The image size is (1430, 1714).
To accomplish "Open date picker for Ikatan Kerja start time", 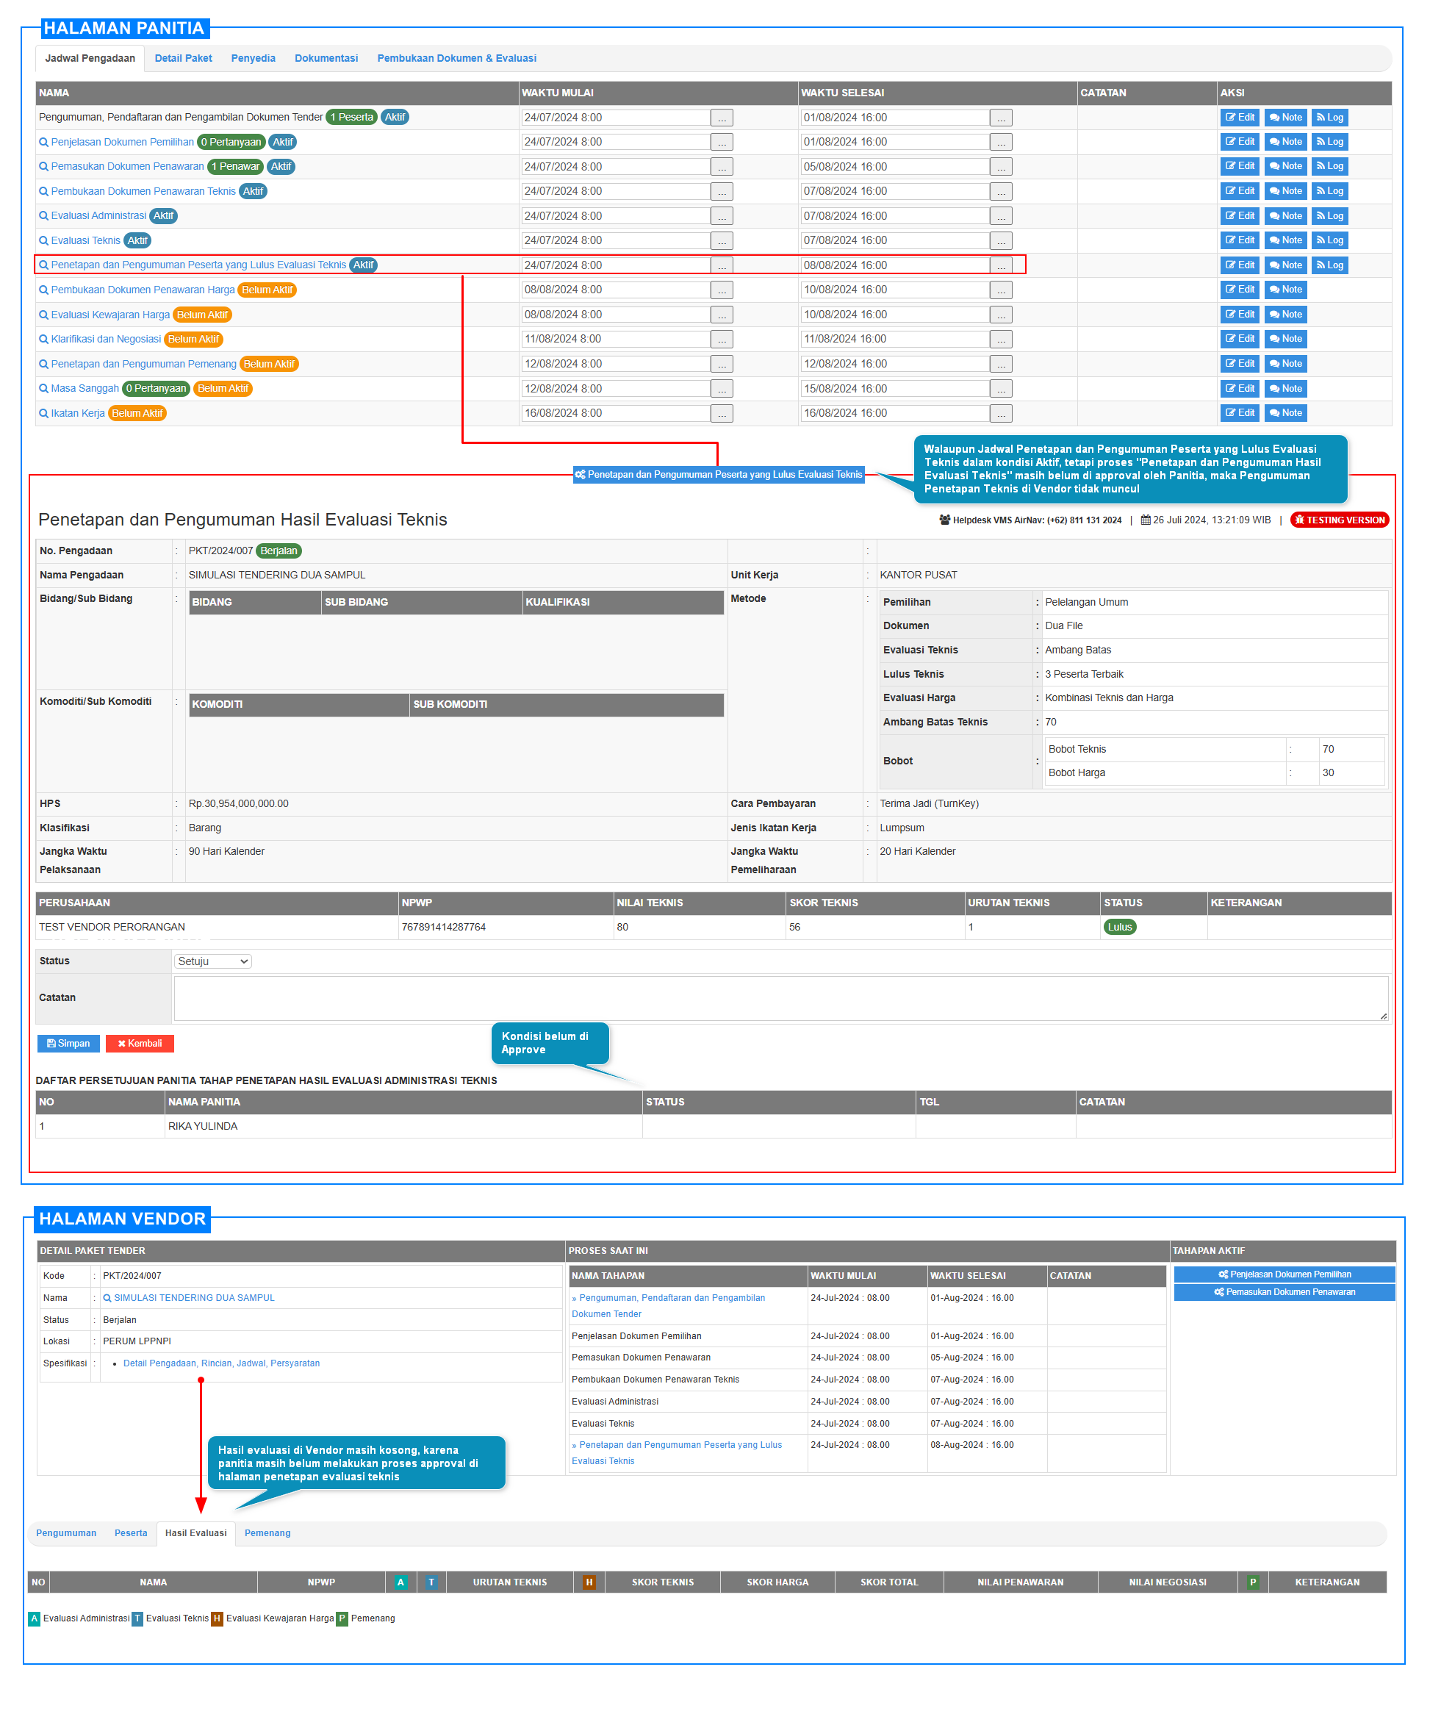I will click(722, 414).
